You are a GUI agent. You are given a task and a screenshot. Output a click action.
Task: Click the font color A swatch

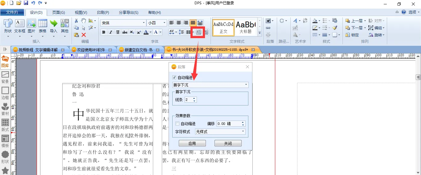coord(146,32)
